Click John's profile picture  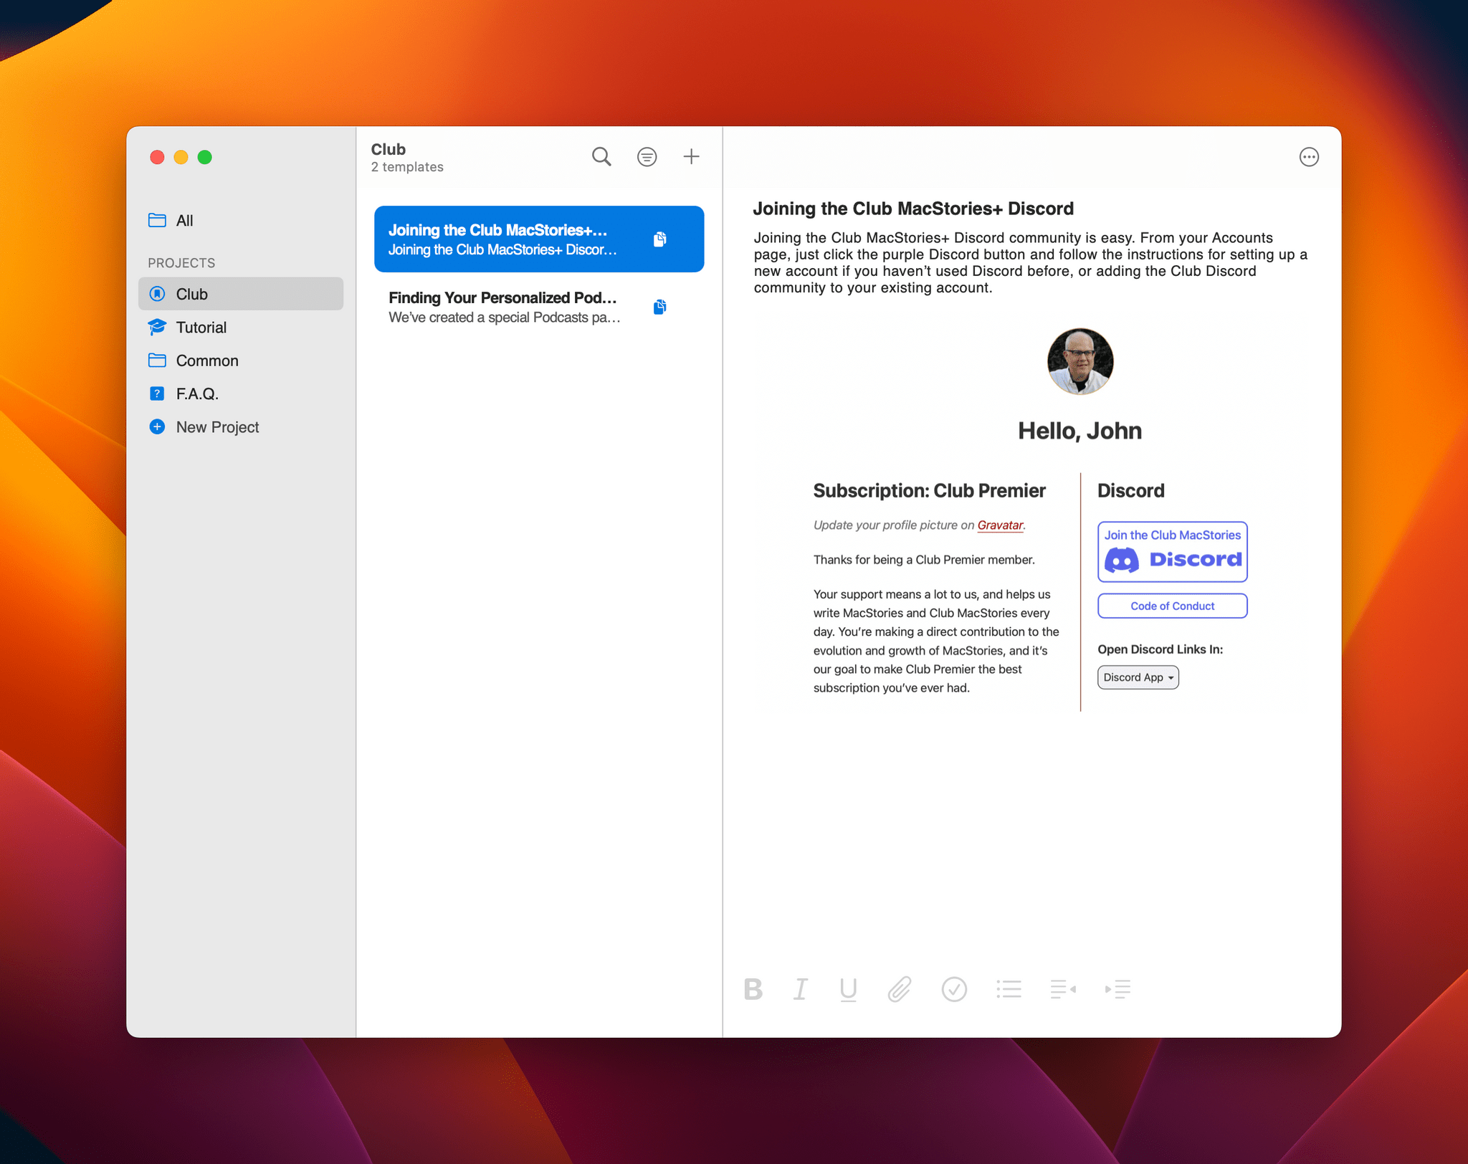point(1079,361)
